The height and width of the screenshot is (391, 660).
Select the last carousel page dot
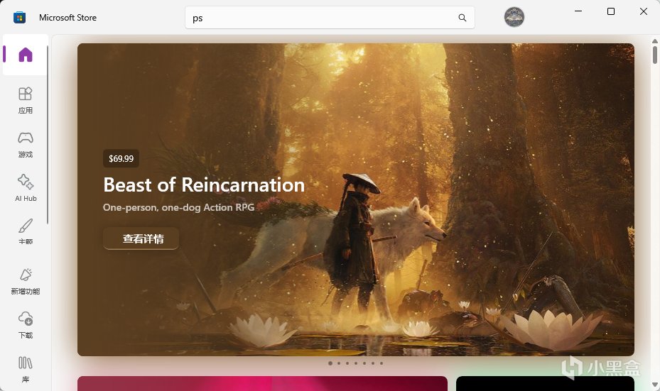pos(382,363)
